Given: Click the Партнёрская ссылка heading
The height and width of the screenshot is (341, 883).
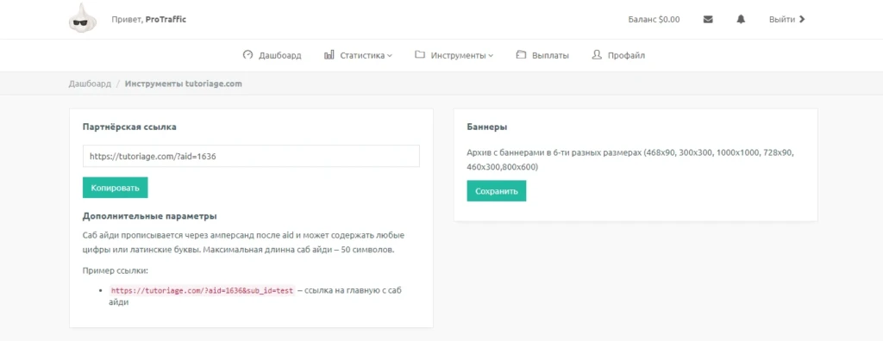Looking at the screenshot, I should [x=129, y=127].
